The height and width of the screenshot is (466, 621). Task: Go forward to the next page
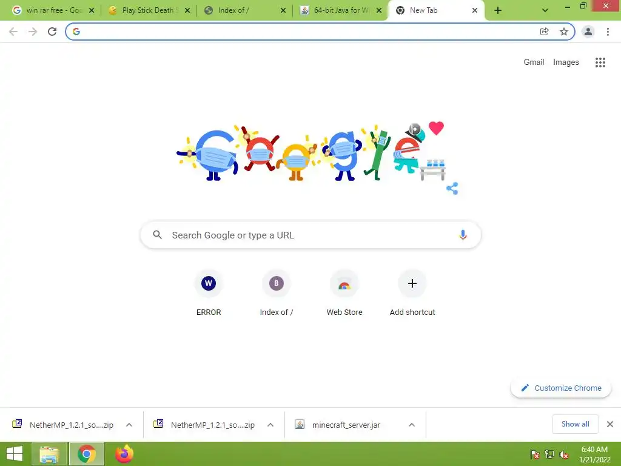click(33, 32)
